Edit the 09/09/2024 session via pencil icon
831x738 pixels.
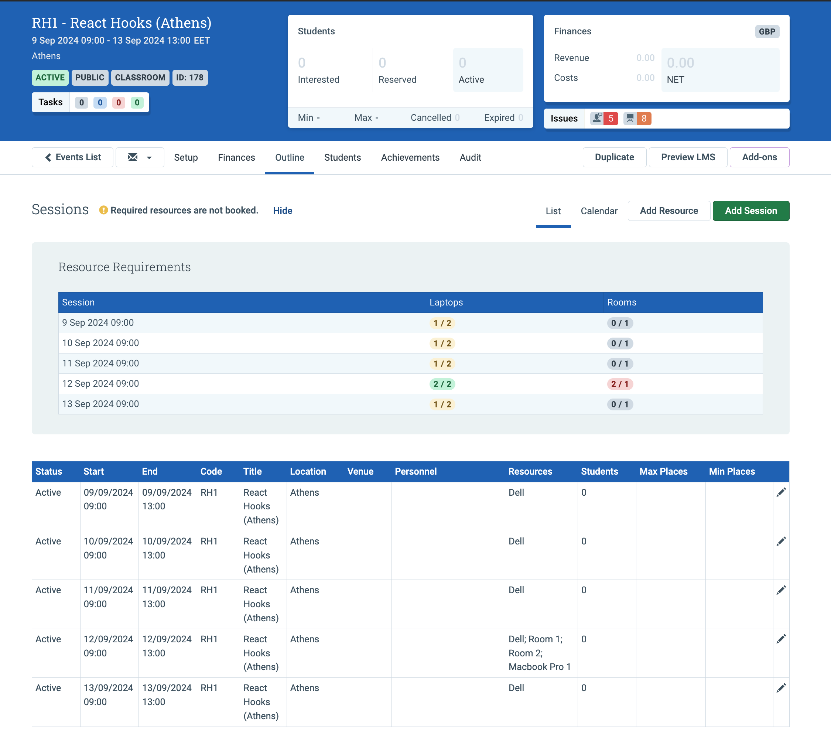click(x=781, y=492)
